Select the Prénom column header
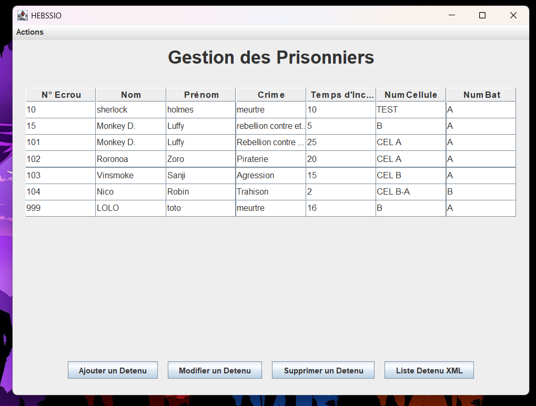536x406 pixels. click(201, 95)
